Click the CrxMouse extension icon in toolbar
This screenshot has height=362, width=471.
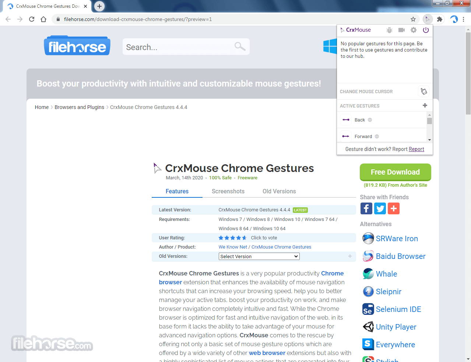pyautogui.click(x=428, y=19)
